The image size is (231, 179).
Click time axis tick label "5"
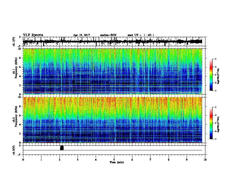tap(114, 160)
